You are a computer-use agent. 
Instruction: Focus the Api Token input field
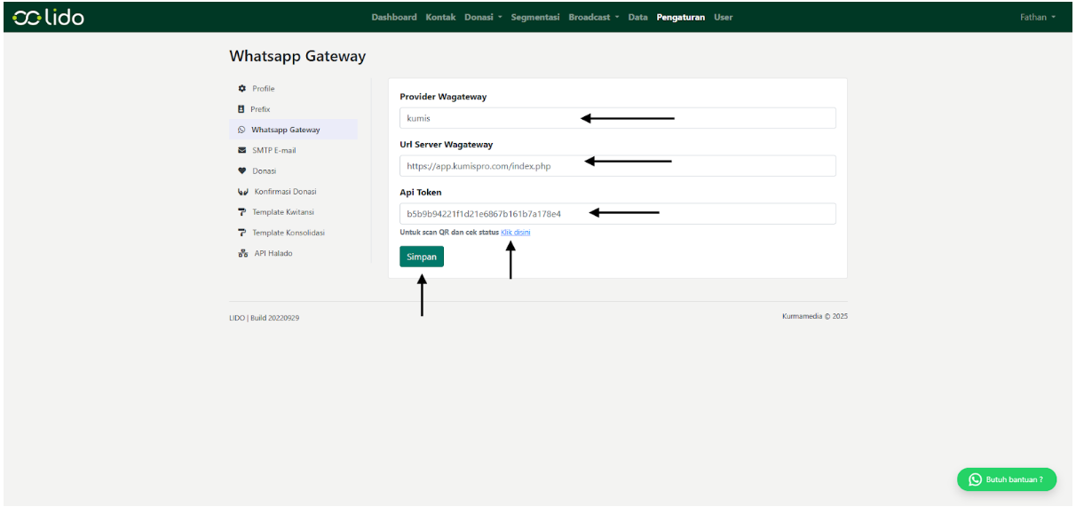tap(617, 214)
